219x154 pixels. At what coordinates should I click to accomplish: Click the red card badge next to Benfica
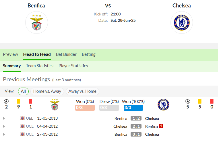[161, 126]
